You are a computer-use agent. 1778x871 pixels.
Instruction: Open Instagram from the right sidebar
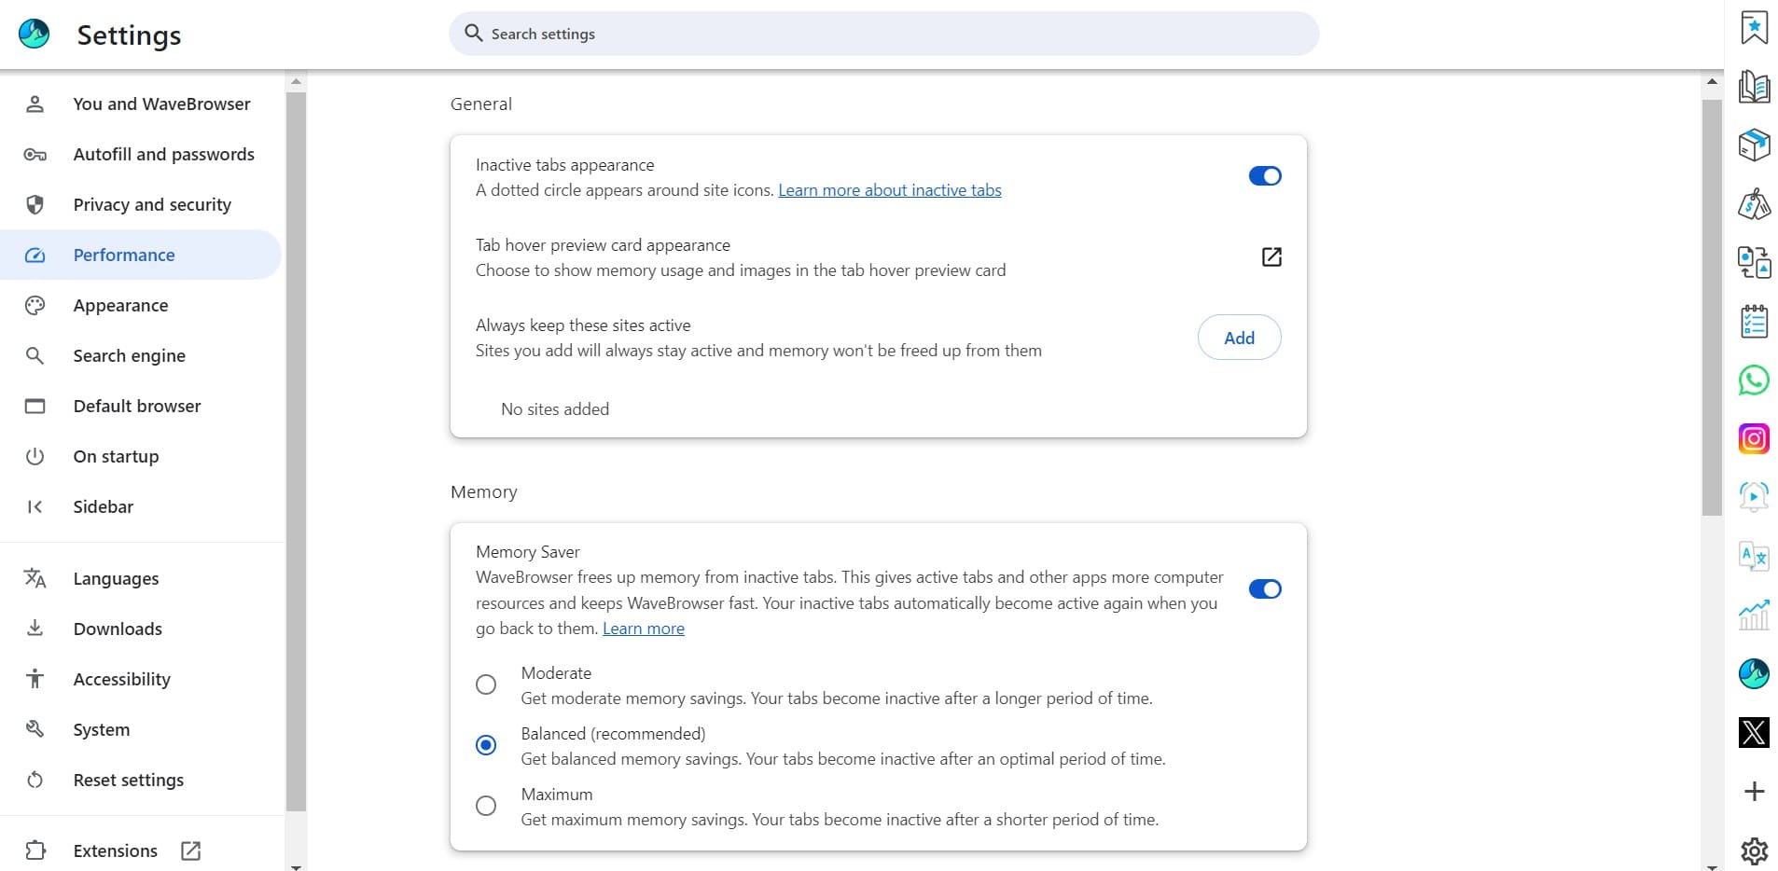(x=1754, y=438)
